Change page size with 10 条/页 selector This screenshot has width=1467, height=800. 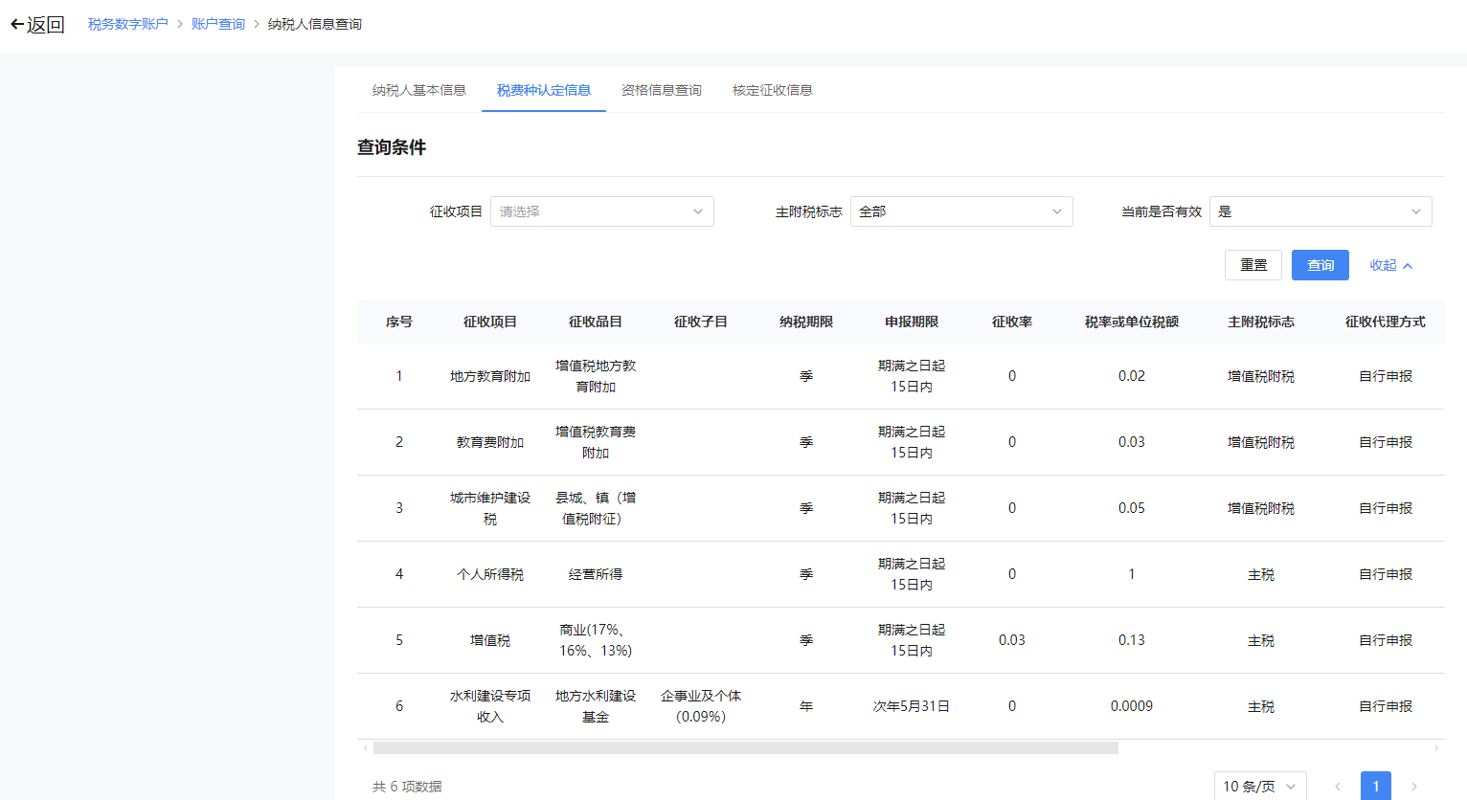pos(1259,787)
